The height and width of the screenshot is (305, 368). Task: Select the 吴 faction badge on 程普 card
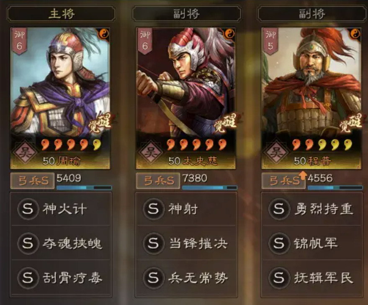click(276, 152)
